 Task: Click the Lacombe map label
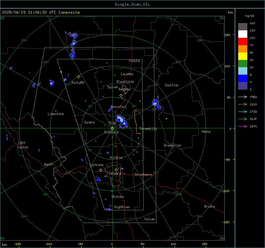pos(127,74)
